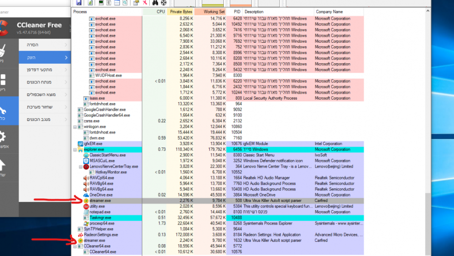Click the CPU usage mini graph

pyautogui.click(x=185, y=3)
